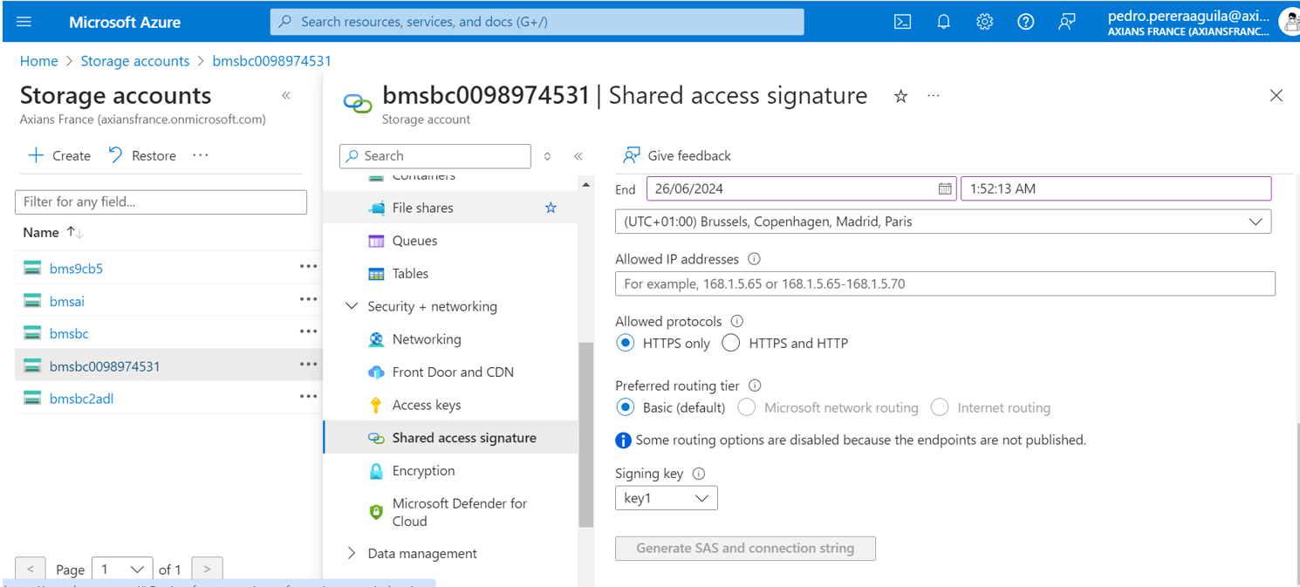Open the notifications bell
This screenshot has height=587, width=1300.
click(x=943, y=22)
